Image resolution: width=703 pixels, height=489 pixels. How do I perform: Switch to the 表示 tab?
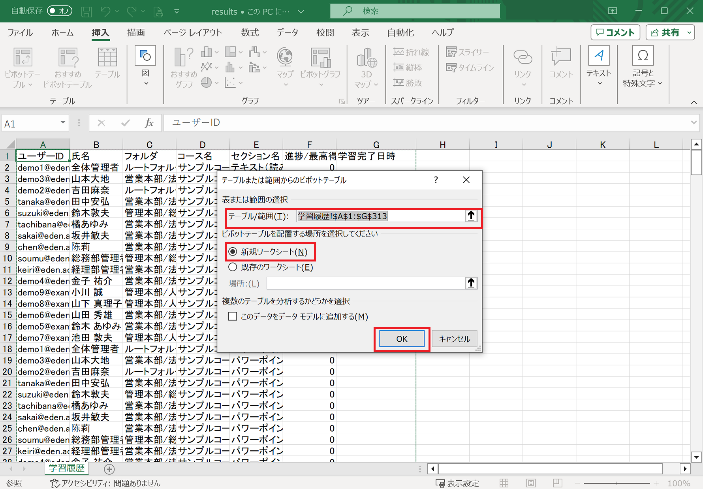point(360,33)
